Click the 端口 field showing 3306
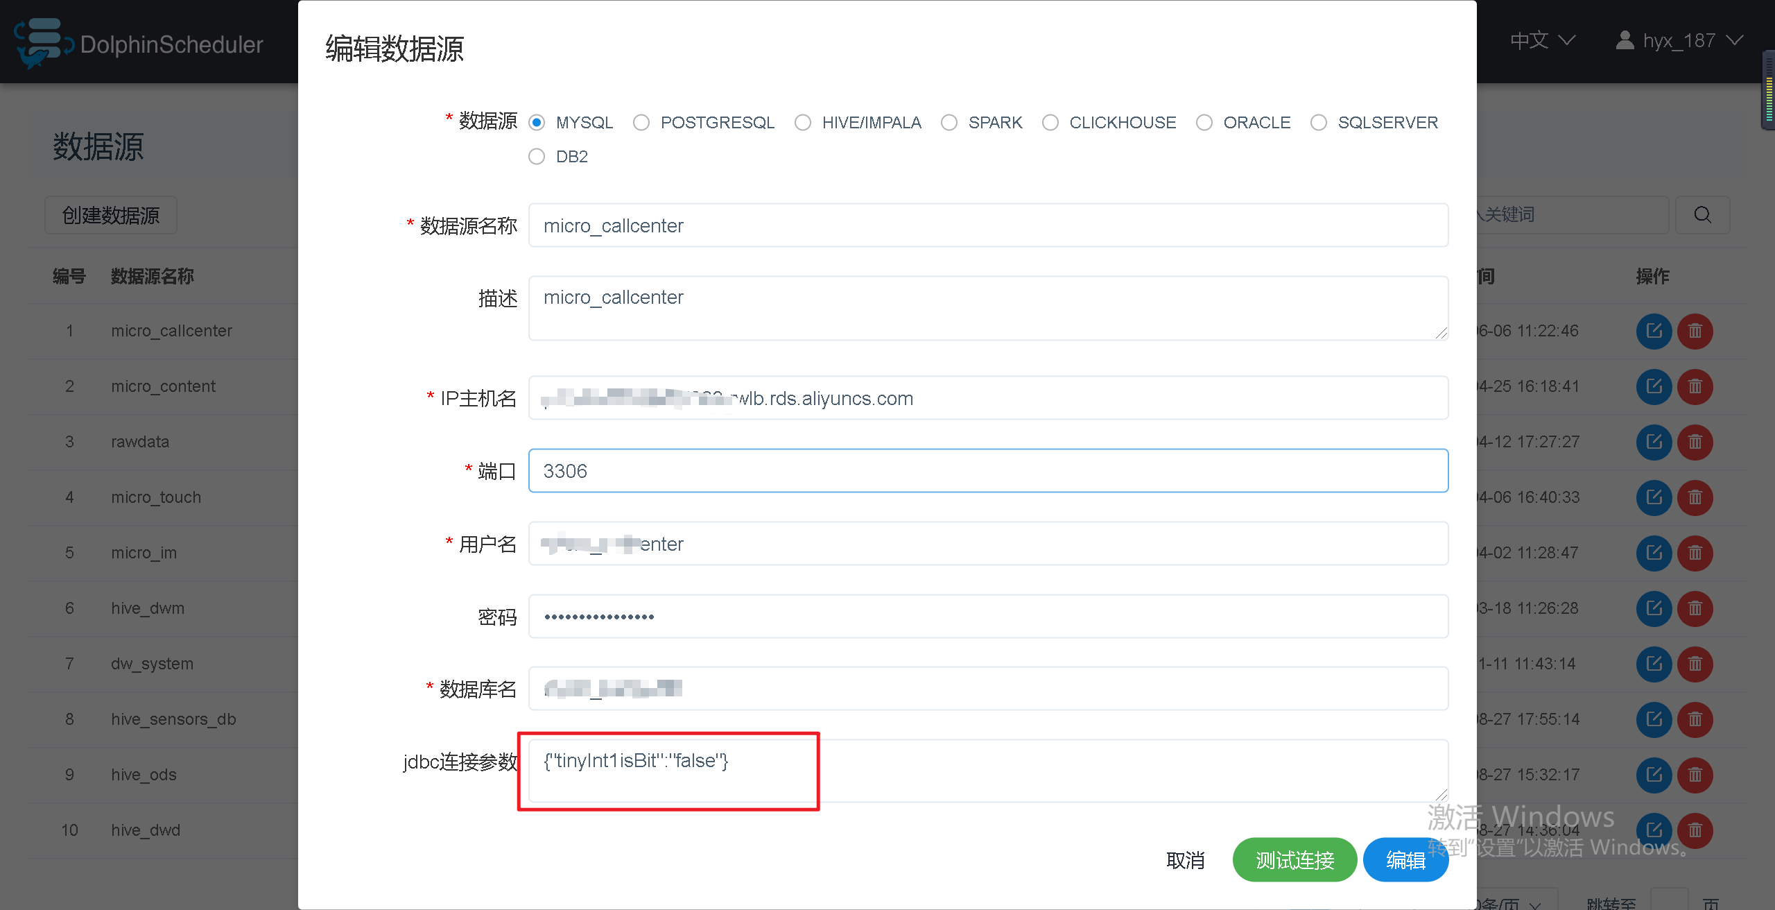This screenshot has width=1775, height=910. [x=988, y=471]
